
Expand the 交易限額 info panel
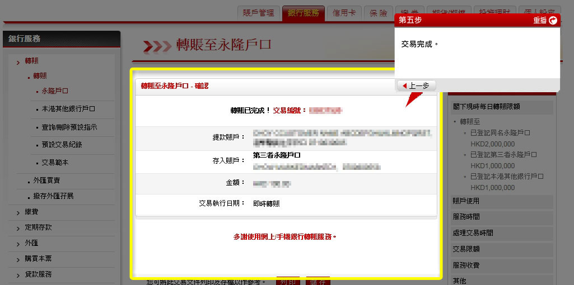coord(466,249)
